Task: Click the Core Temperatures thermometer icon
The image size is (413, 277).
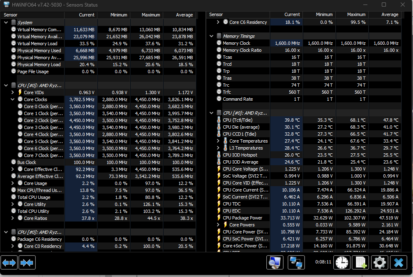Action: (x=226, y=141)
